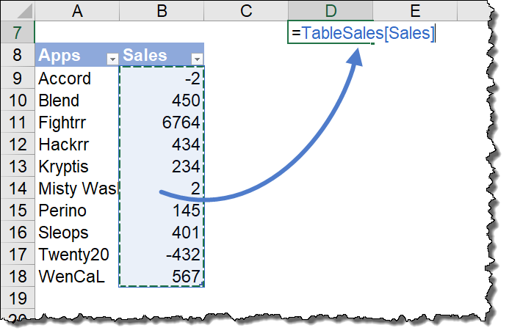Viewport: 509px width, 336px height.
Task: Select the WenCaL cell
Action: [x=76, y=277]
